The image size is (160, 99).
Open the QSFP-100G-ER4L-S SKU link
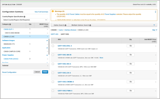[x=65, y=46]
